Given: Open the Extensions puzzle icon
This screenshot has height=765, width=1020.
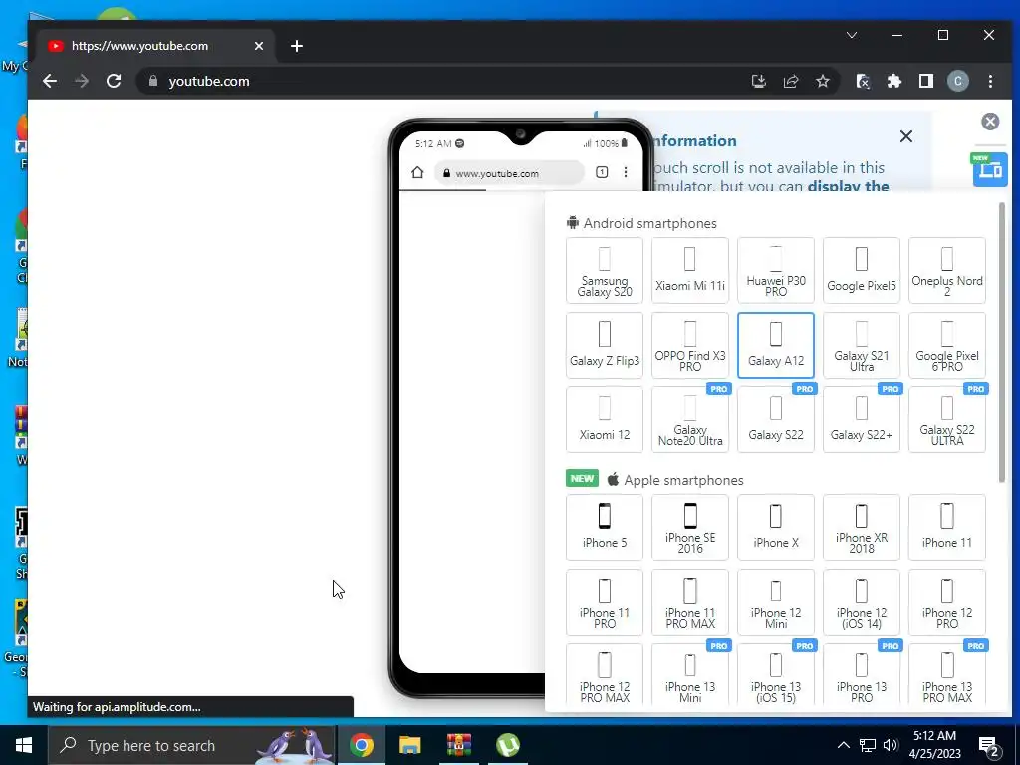Looking at the screenshot, I should pyautogui.click(x=894, y=81).
